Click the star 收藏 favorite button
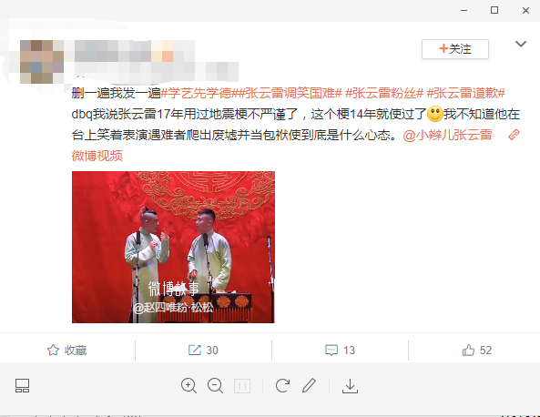540x417 pixels. coord(66,351)
